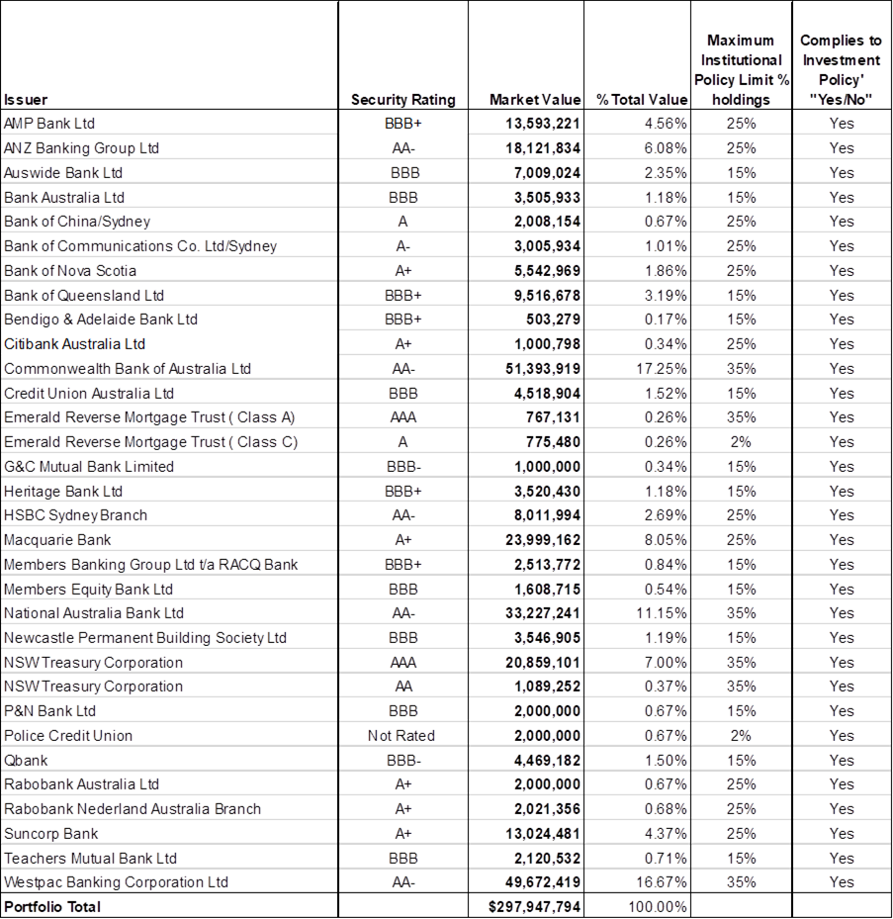Click 2,021,356 Rabobank Nederland value
The image size is (893, 919).
[x=547, y=809]
